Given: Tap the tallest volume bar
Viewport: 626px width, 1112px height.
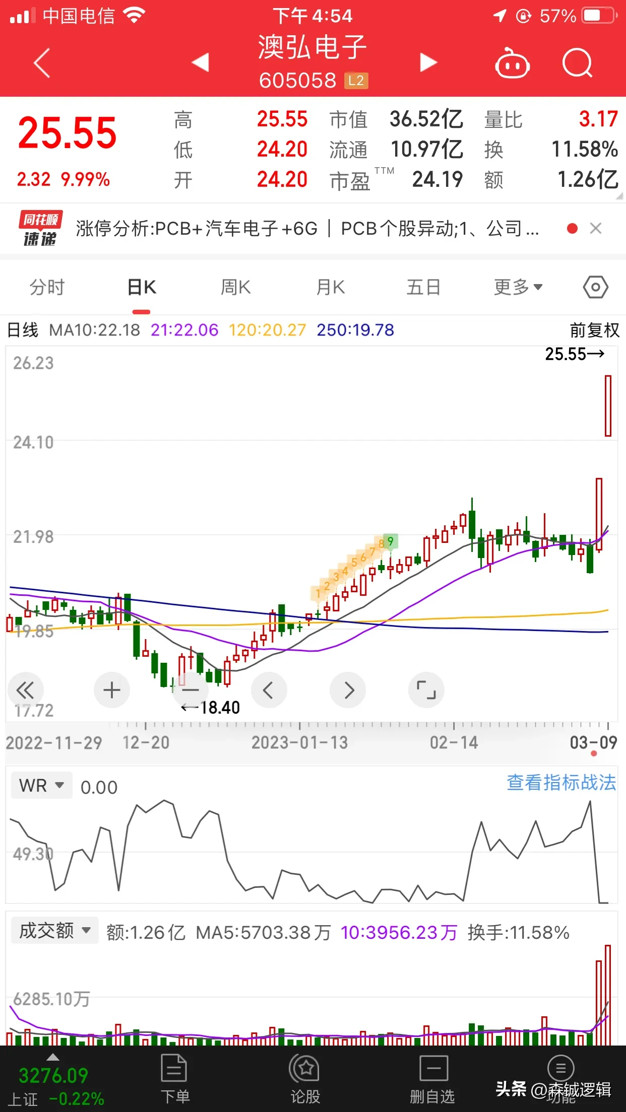Looking at the screenshot, I should [x=608, y=995].
